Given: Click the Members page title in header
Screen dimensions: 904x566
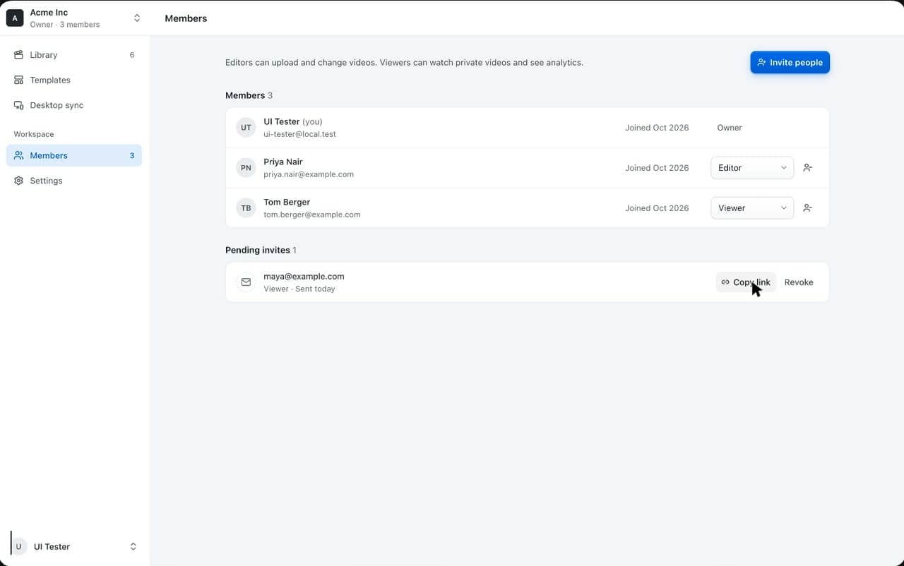Looking at the screenshot, I should pyautogui.click(x=186, y=18).
